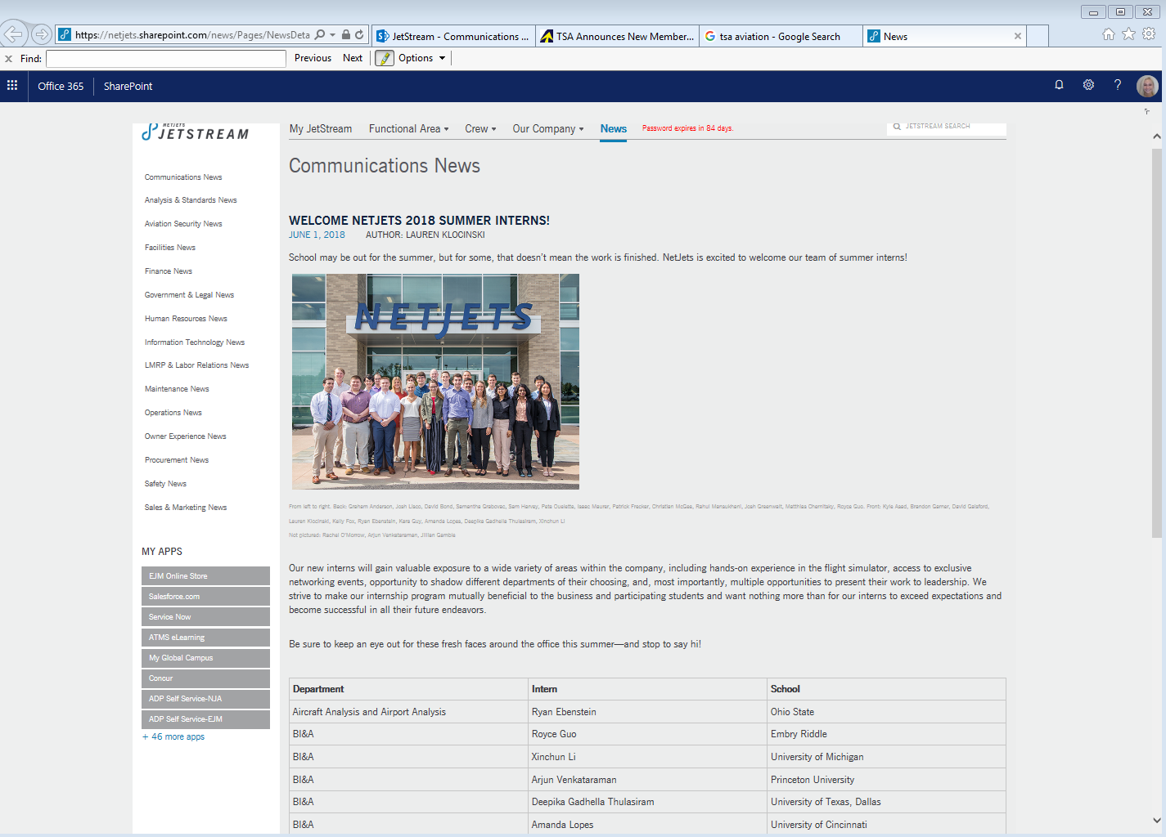Click the Find Previous button
This screenshot has width=1166, height=837.
point(313,58)
